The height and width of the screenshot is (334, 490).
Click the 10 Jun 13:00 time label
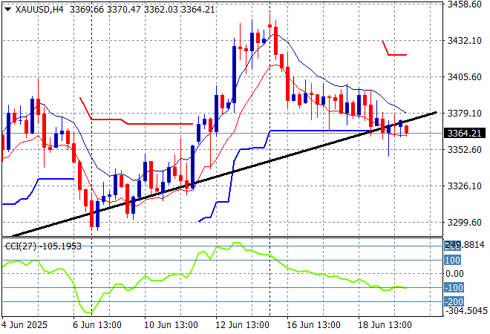point(171,324)
